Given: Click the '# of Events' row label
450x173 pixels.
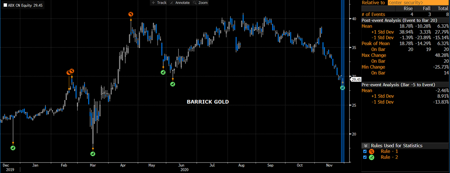Looking at the screenshot, I should pos(373,14).
